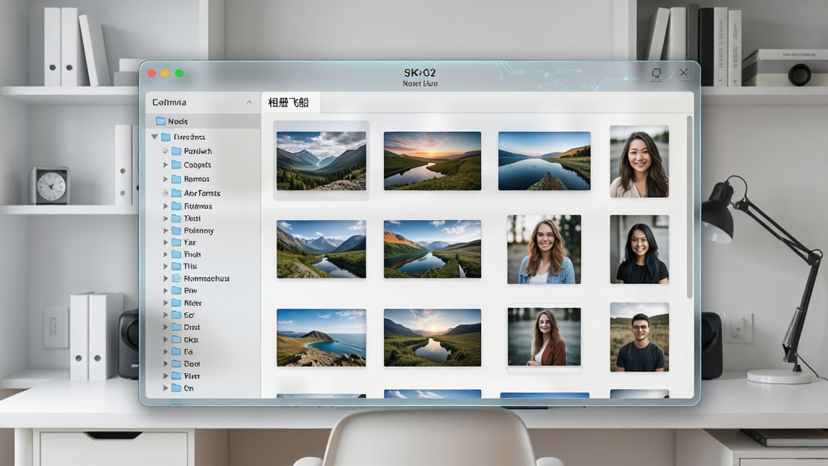Open the On folder icon
828x466 pixels.
[176, 388]
